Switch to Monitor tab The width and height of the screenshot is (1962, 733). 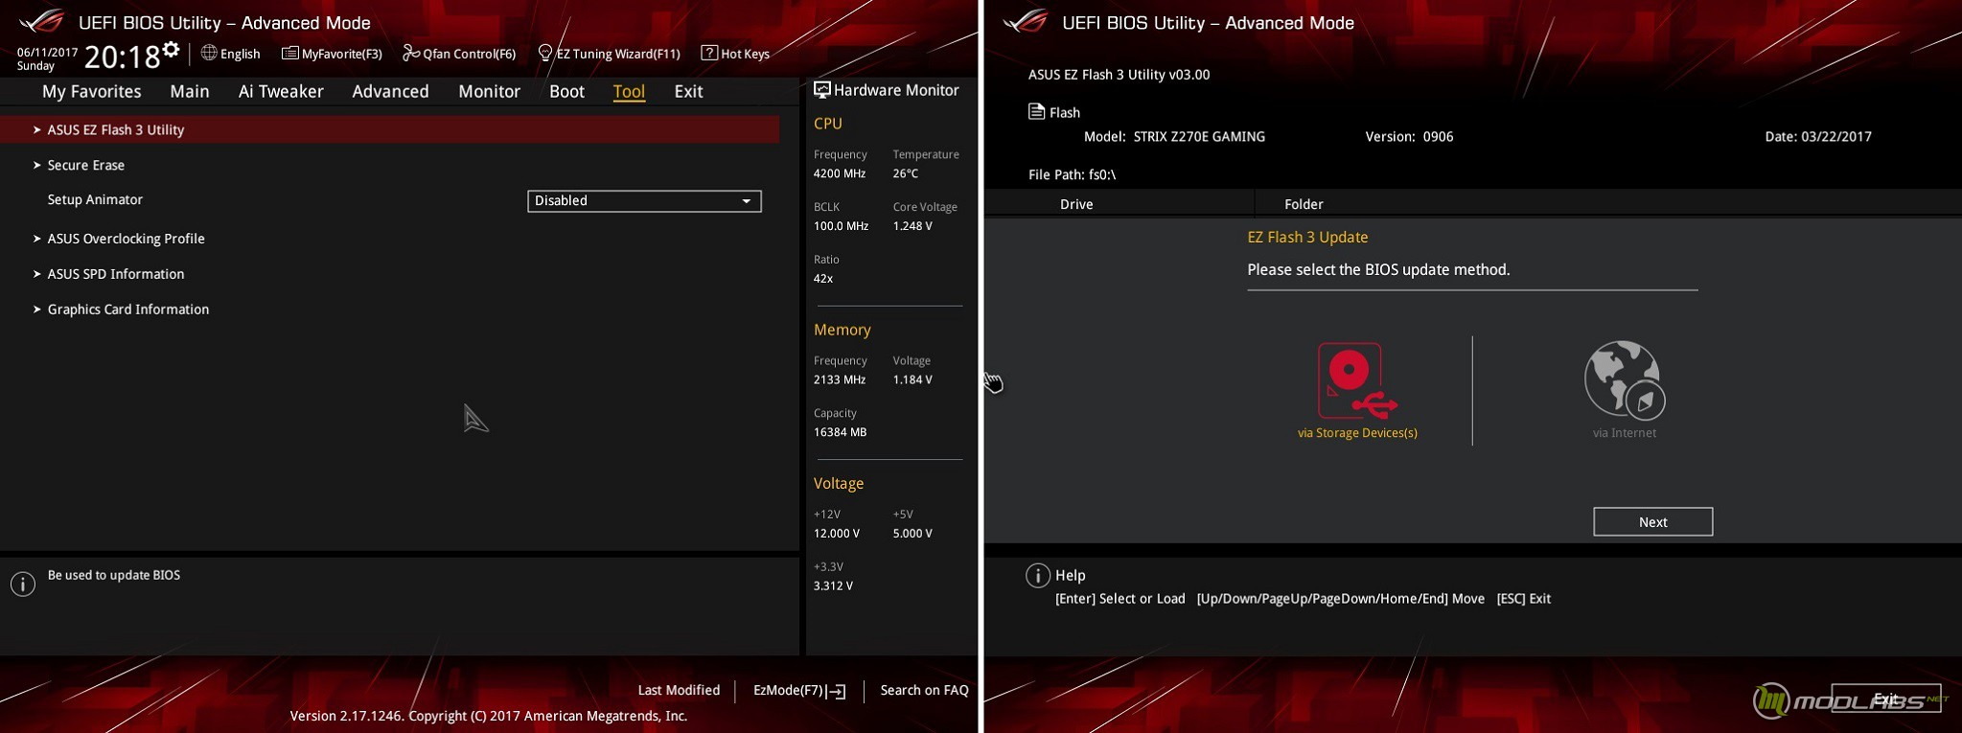489,91
